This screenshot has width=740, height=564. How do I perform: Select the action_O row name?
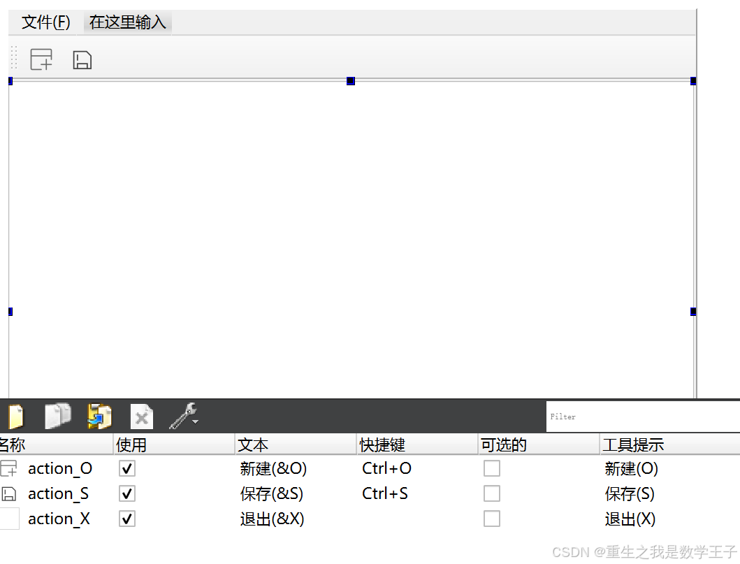coord(60,469)
